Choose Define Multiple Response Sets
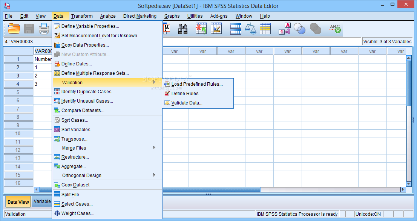Viewport: 417px width, 221px height. point(107,73)
